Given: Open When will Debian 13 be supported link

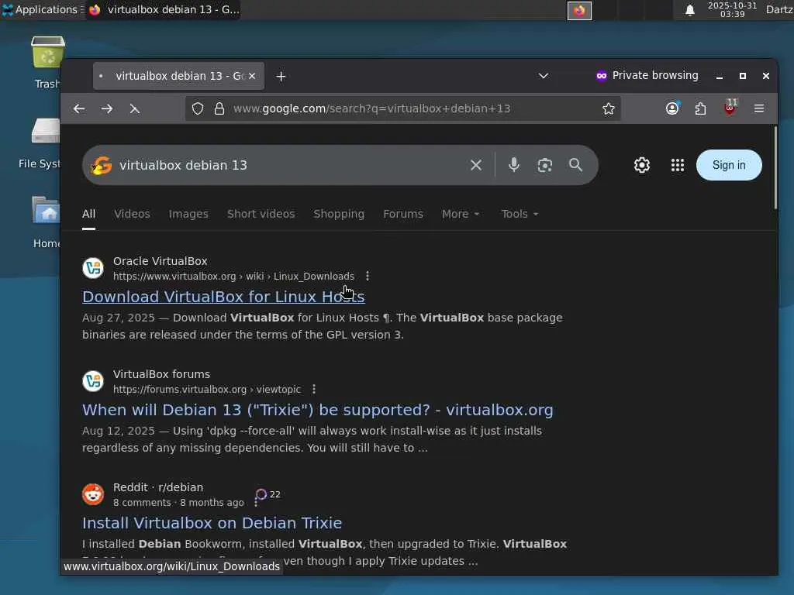Looking at the screenshot, I should tap(317, 410).
